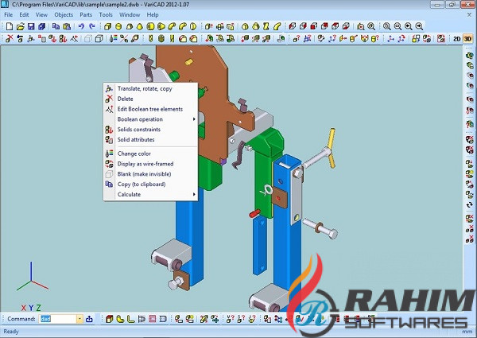Insert a yellow cone solid
This screenshot has width=477, height=338.
(140, 26)
